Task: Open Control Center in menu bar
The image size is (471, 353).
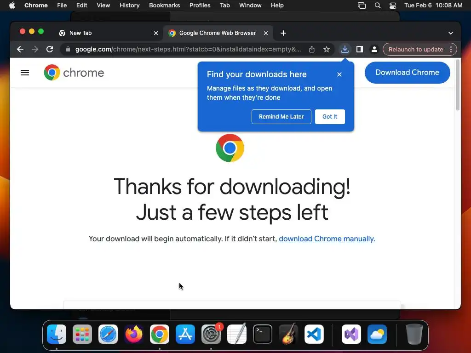Action: click(x=393, y=6)
